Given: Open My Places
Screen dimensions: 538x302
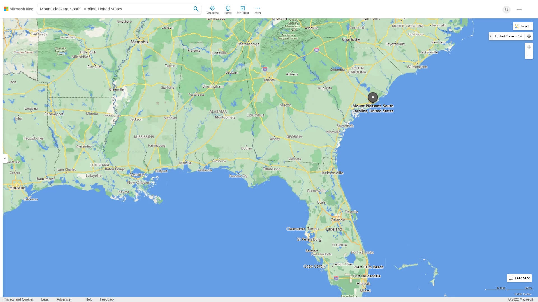Looking at the screenshot, I should (243, 9).
